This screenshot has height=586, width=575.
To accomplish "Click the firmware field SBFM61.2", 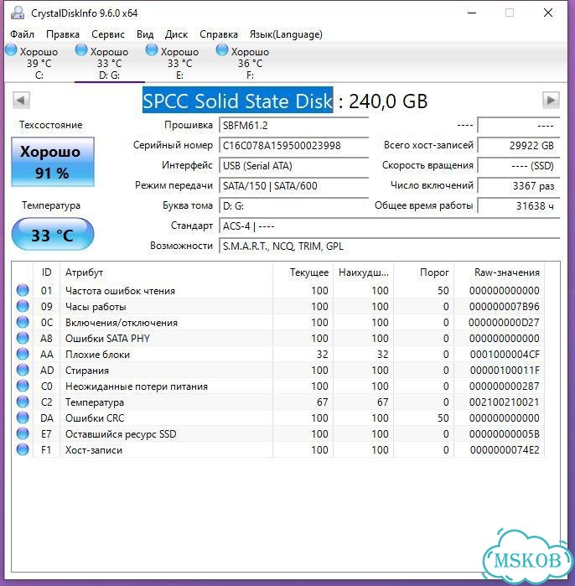I will [x=293, y=126].
